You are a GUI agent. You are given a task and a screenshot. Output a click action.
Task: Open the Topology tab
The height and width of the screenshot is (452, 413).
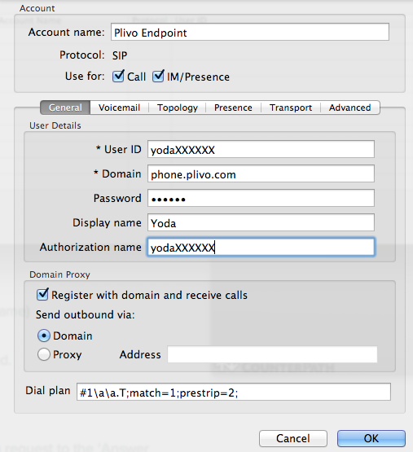[178, 108]
